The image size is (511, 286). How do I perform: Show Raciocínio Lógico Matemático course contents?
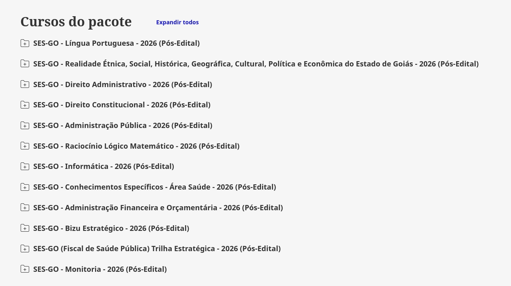(x=136, y=146)
